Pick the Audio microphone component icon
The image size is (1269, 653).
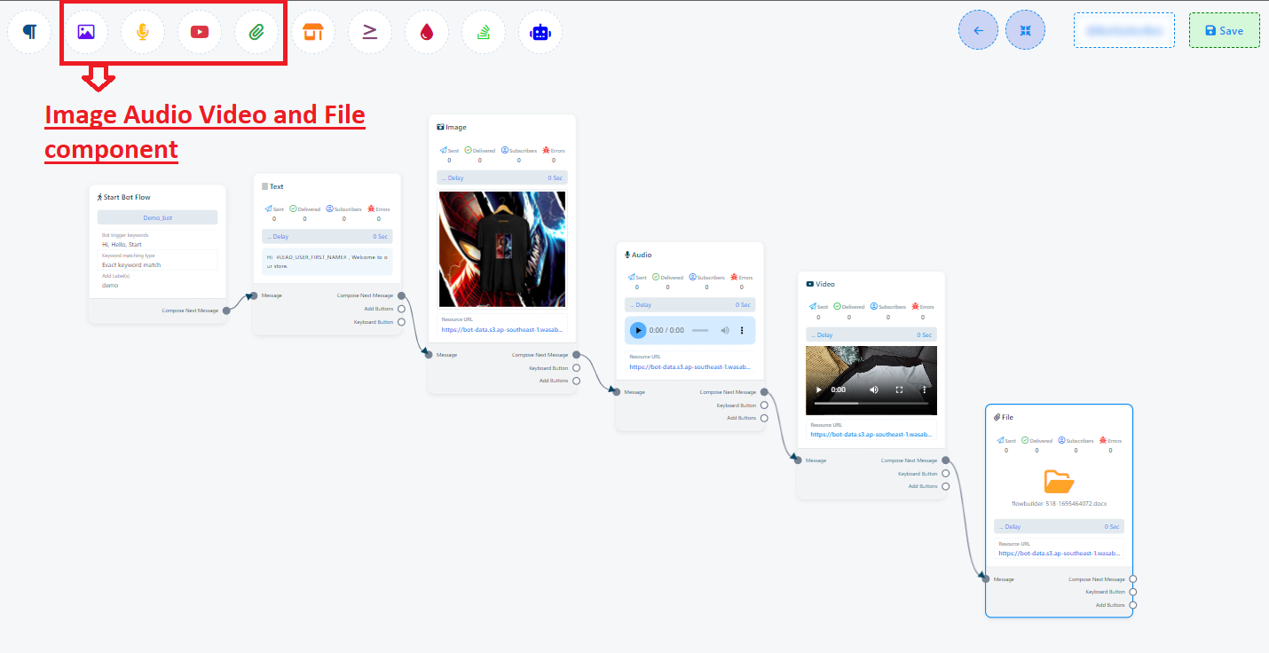click(143, 32)
